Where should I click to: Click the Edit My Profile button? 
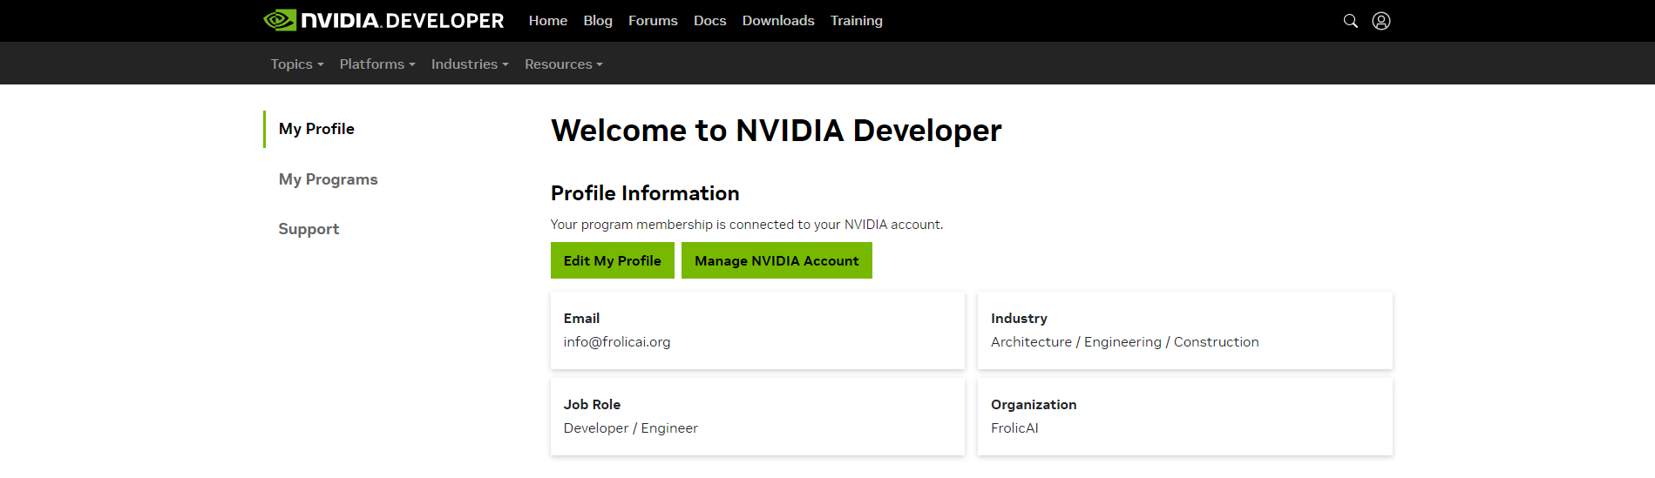click(612, 260)
